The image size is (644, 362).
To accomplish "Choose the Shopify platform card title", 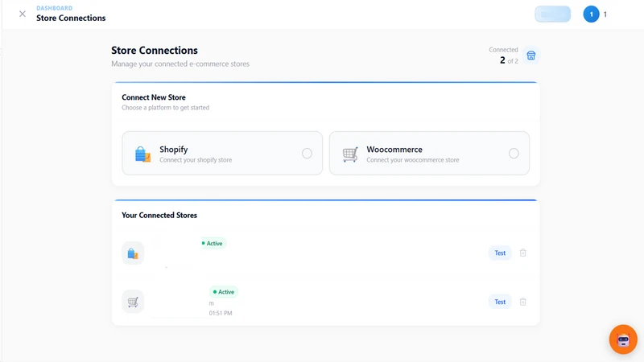I will (174, 150).
